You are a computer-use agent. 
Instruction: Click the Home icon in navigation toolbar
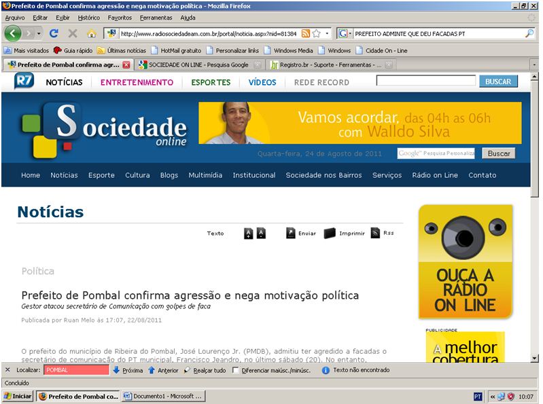(x=91, y=33)
